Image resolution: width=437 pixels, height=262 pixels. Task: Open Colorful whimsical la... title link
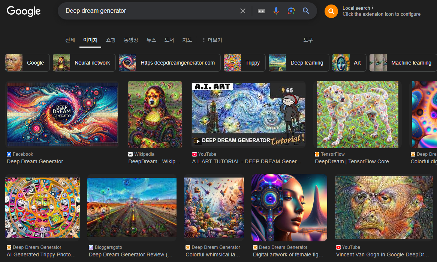(x=213, y=254)
